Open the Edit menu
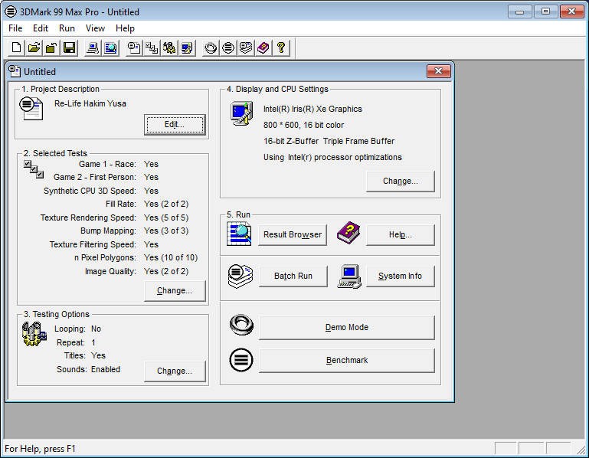589x458 pixels. coord(41,28)
